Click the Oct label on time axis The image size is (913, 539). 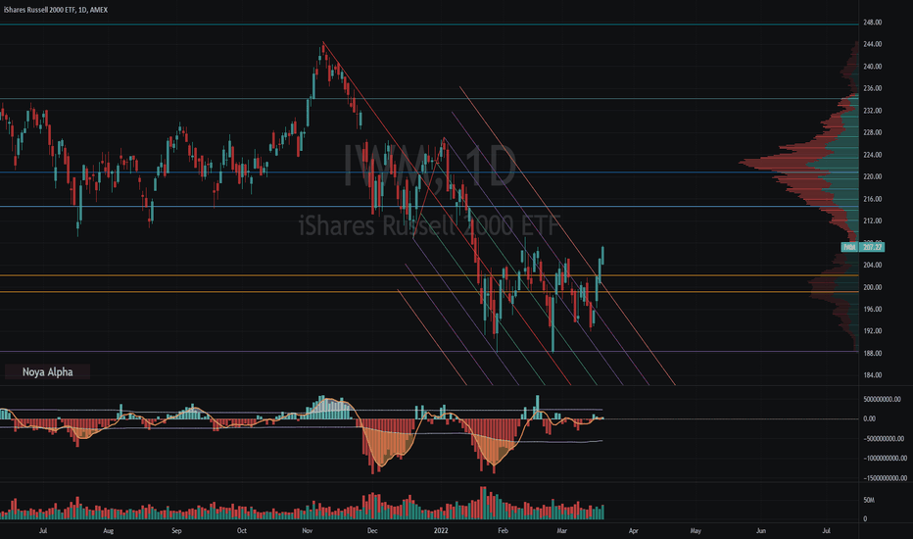coord(242,531)
